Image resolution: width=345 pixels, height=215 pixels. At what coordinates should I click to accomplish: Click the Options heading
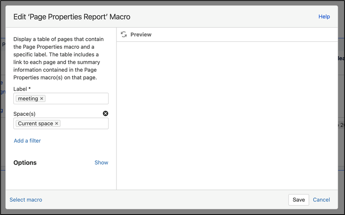[x=25, y=163]
